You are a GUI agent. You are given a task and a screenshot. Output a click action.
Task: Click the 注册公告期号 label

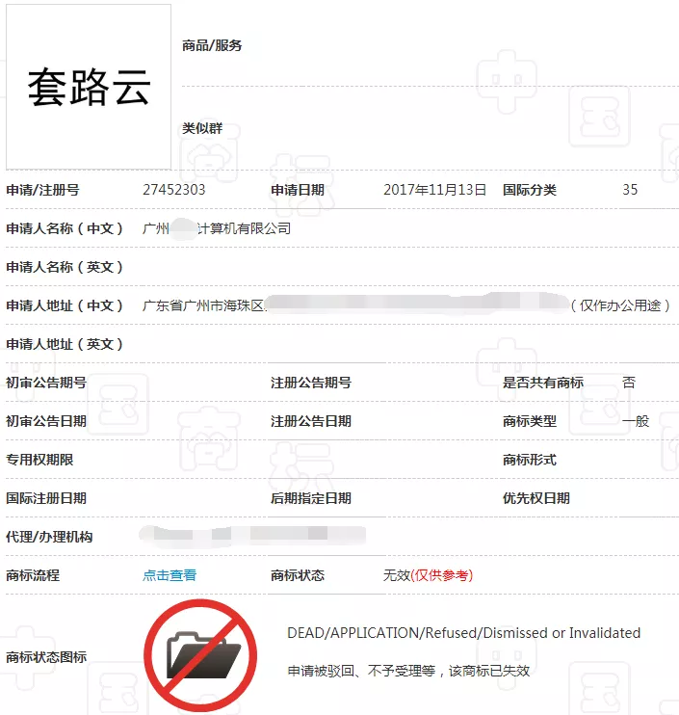311,383
